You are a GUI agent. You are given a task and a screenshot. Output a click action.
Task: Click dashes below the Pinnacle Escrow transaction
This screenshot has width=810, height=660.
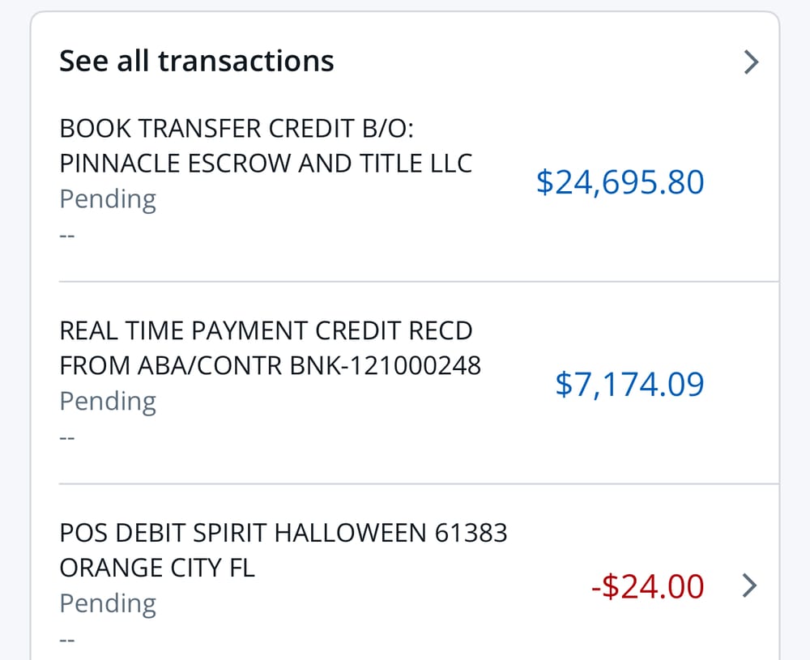click(67, 236)
